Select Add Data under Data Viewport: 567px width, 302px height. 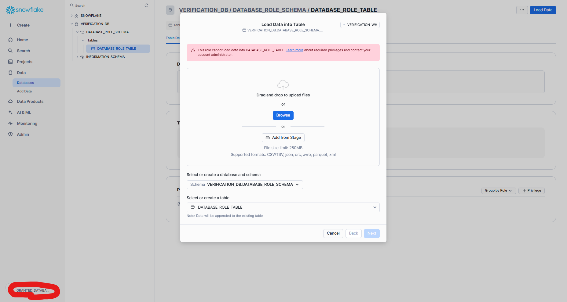click(24, 91)
